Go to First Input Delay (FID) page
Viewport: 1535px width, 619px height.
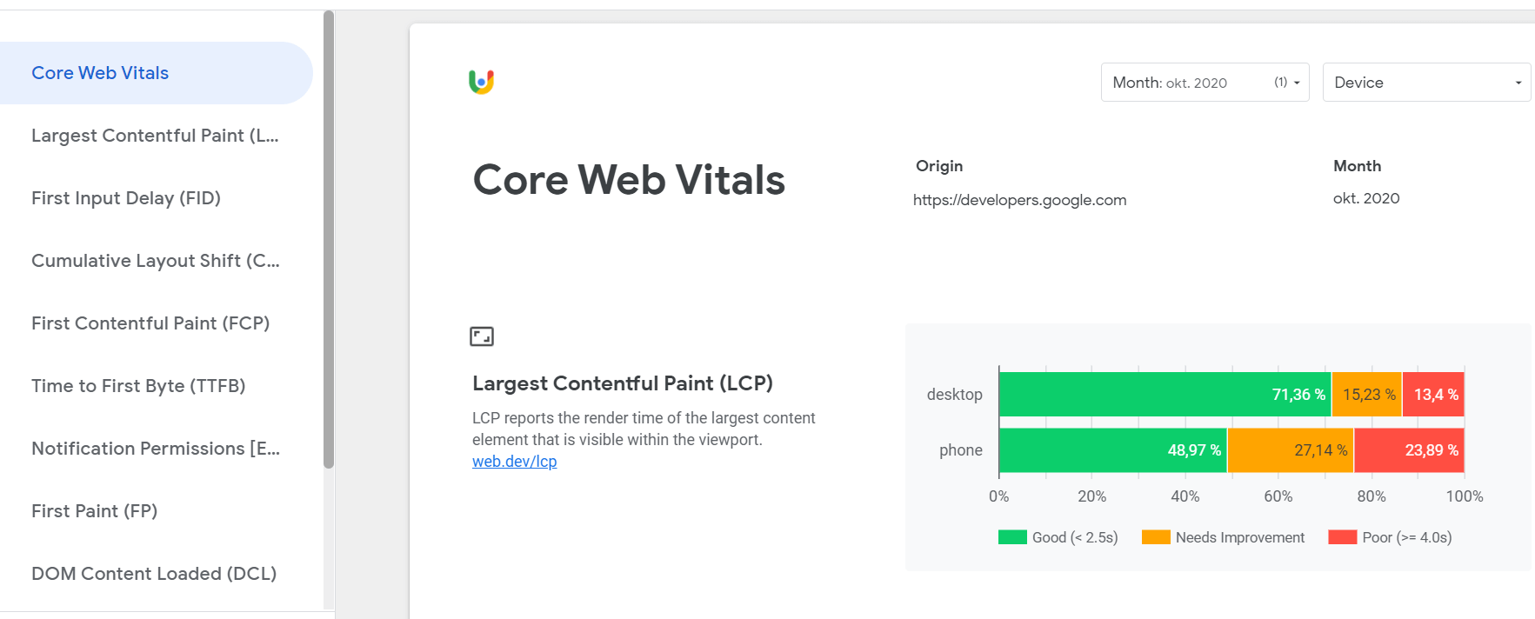tap(126, 198)
